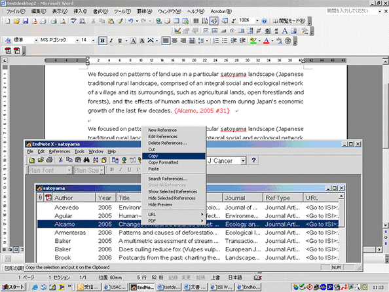389x292 pixels.
Task: Select the Armenteras 2006 reference row
Action: [188, 232]
